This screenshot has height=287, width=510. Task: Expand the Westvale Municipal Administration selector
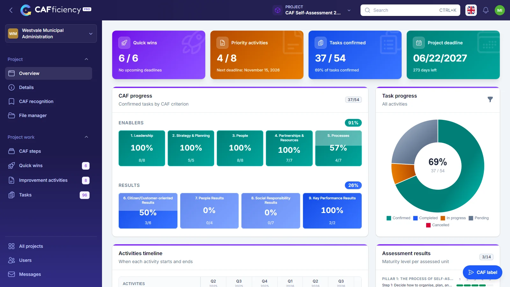[51, 33]
